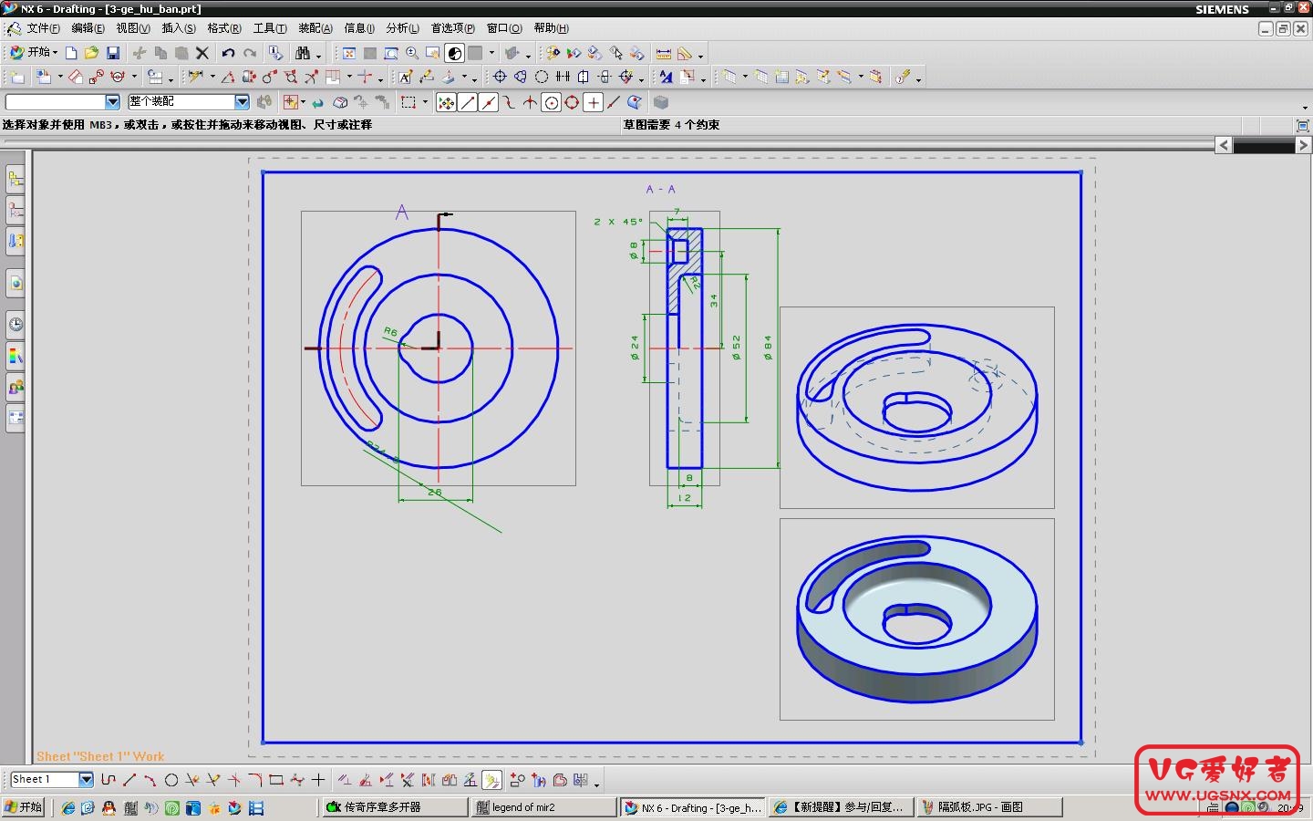This screenshot has height=821, width=1313.
Task: Toggle Existing Point snap
Action: (594, 102)
